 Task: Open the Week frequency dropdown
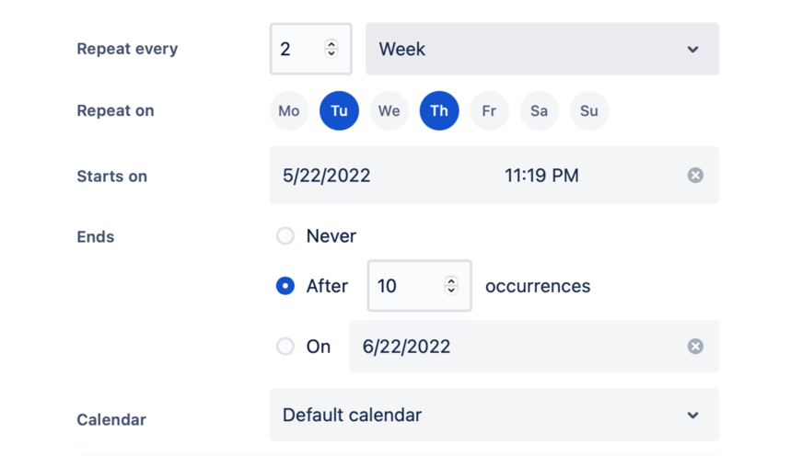pos(541,49)
